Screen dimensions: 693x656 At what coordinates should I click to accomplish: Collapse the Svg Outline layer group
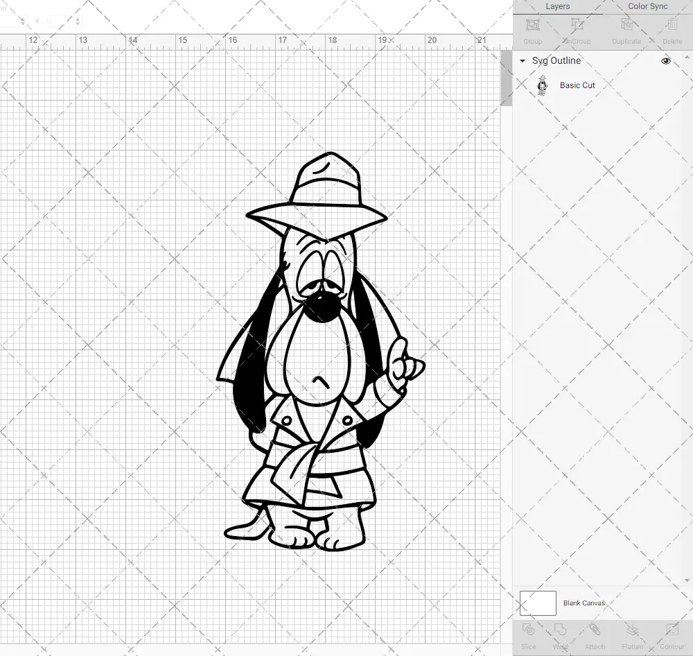pyautogui.click(x=523, y=61)
